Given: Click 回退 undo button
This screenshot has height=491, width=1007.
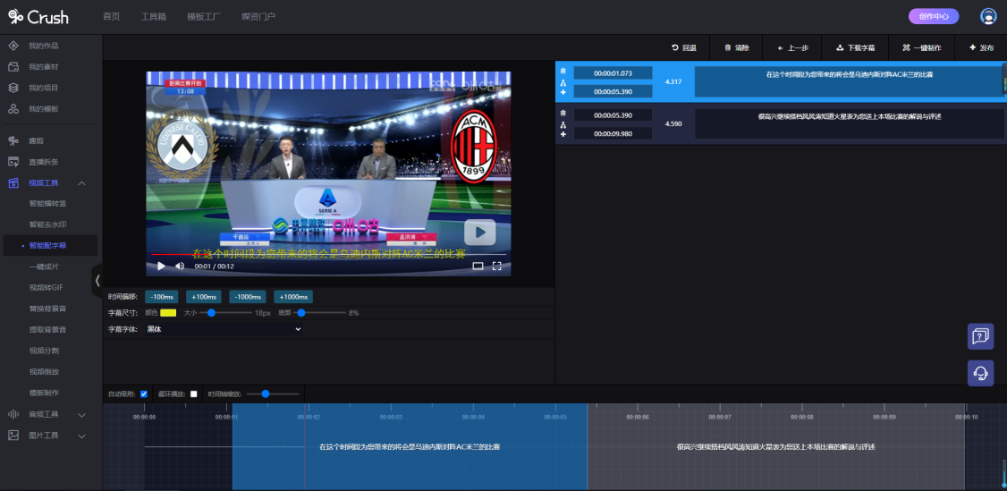Looking at the screenshot, I should [683, 47].
